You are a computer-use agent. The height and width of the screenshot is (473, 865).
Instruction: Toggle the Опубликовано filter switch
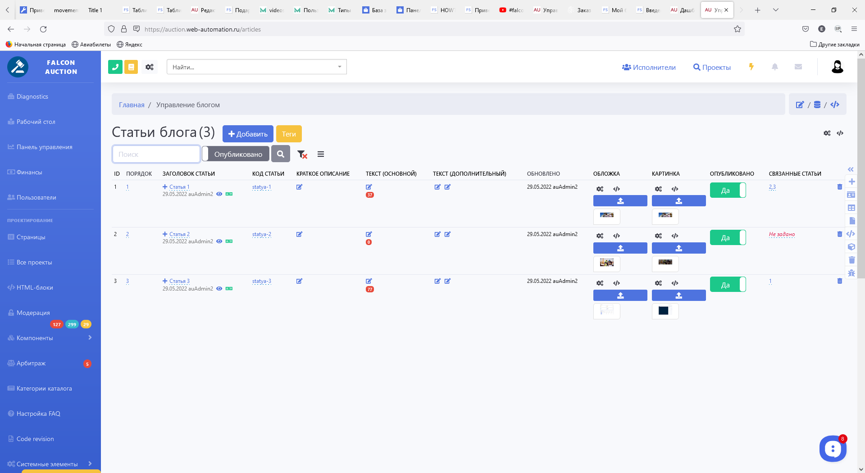pos(236,154)
